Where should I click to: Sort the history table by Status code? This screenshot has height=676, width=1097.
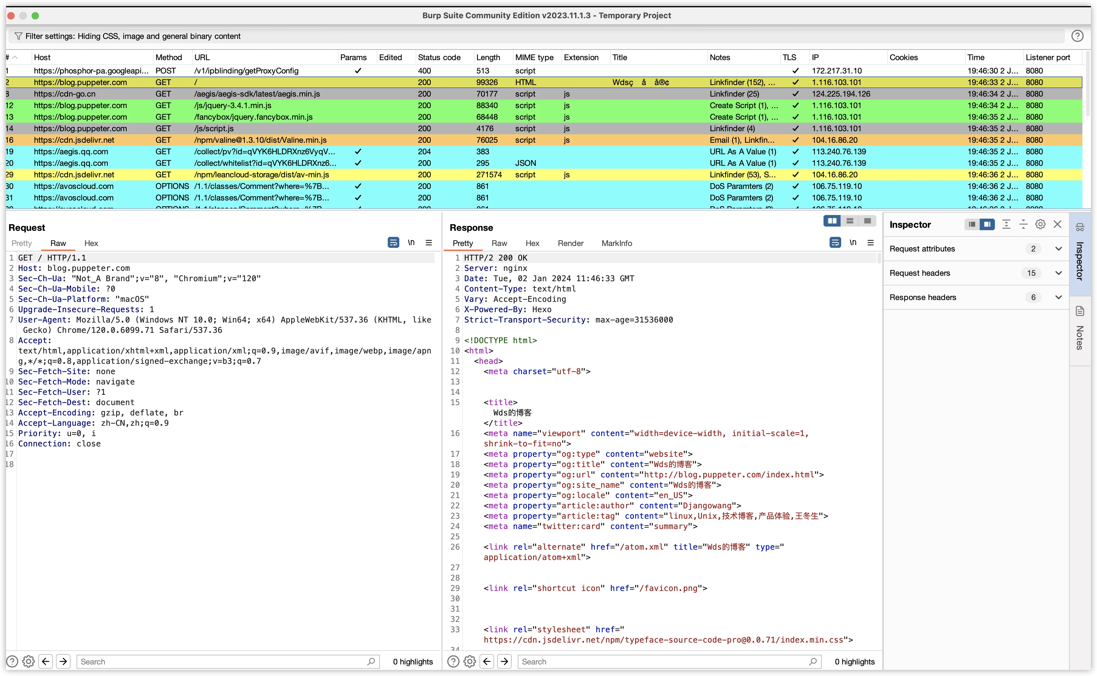point(439,57)
